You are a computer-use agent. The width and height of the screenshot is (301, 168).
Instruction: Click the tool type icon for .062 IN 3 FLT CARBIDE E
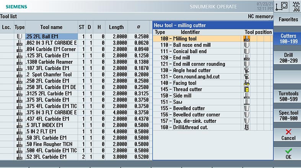click(20, 43)
